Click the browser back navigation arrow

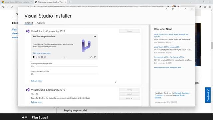point(3,7)
